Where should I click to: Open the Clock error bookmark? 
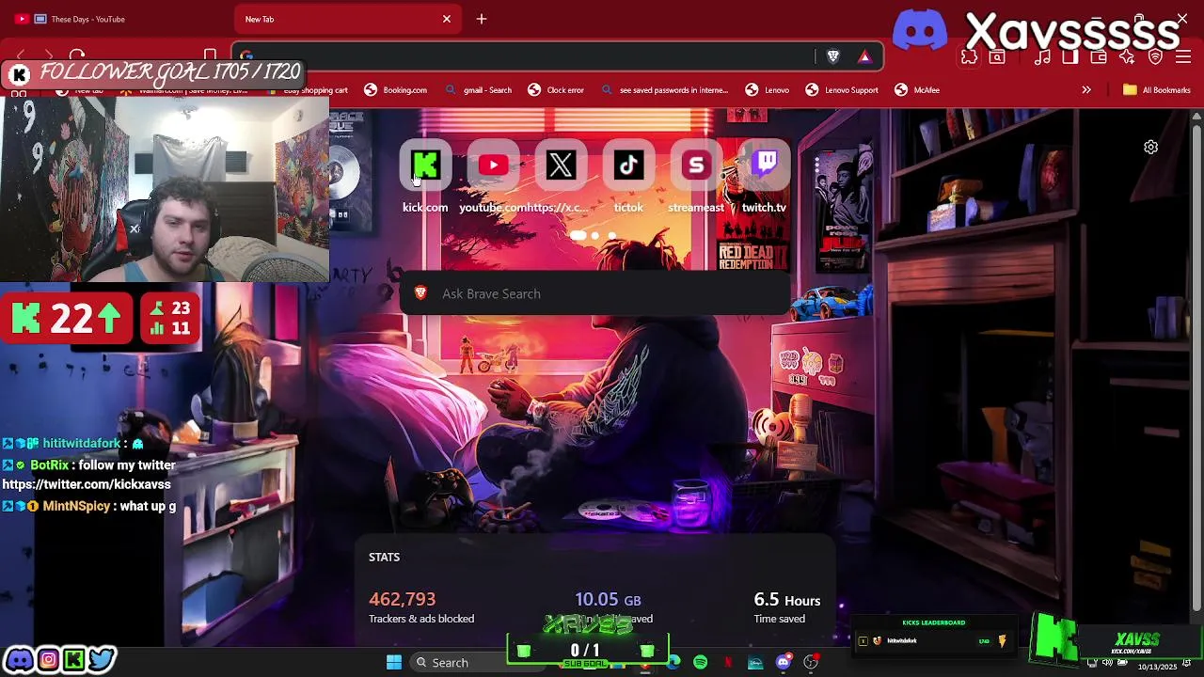(x=556, y=90)
